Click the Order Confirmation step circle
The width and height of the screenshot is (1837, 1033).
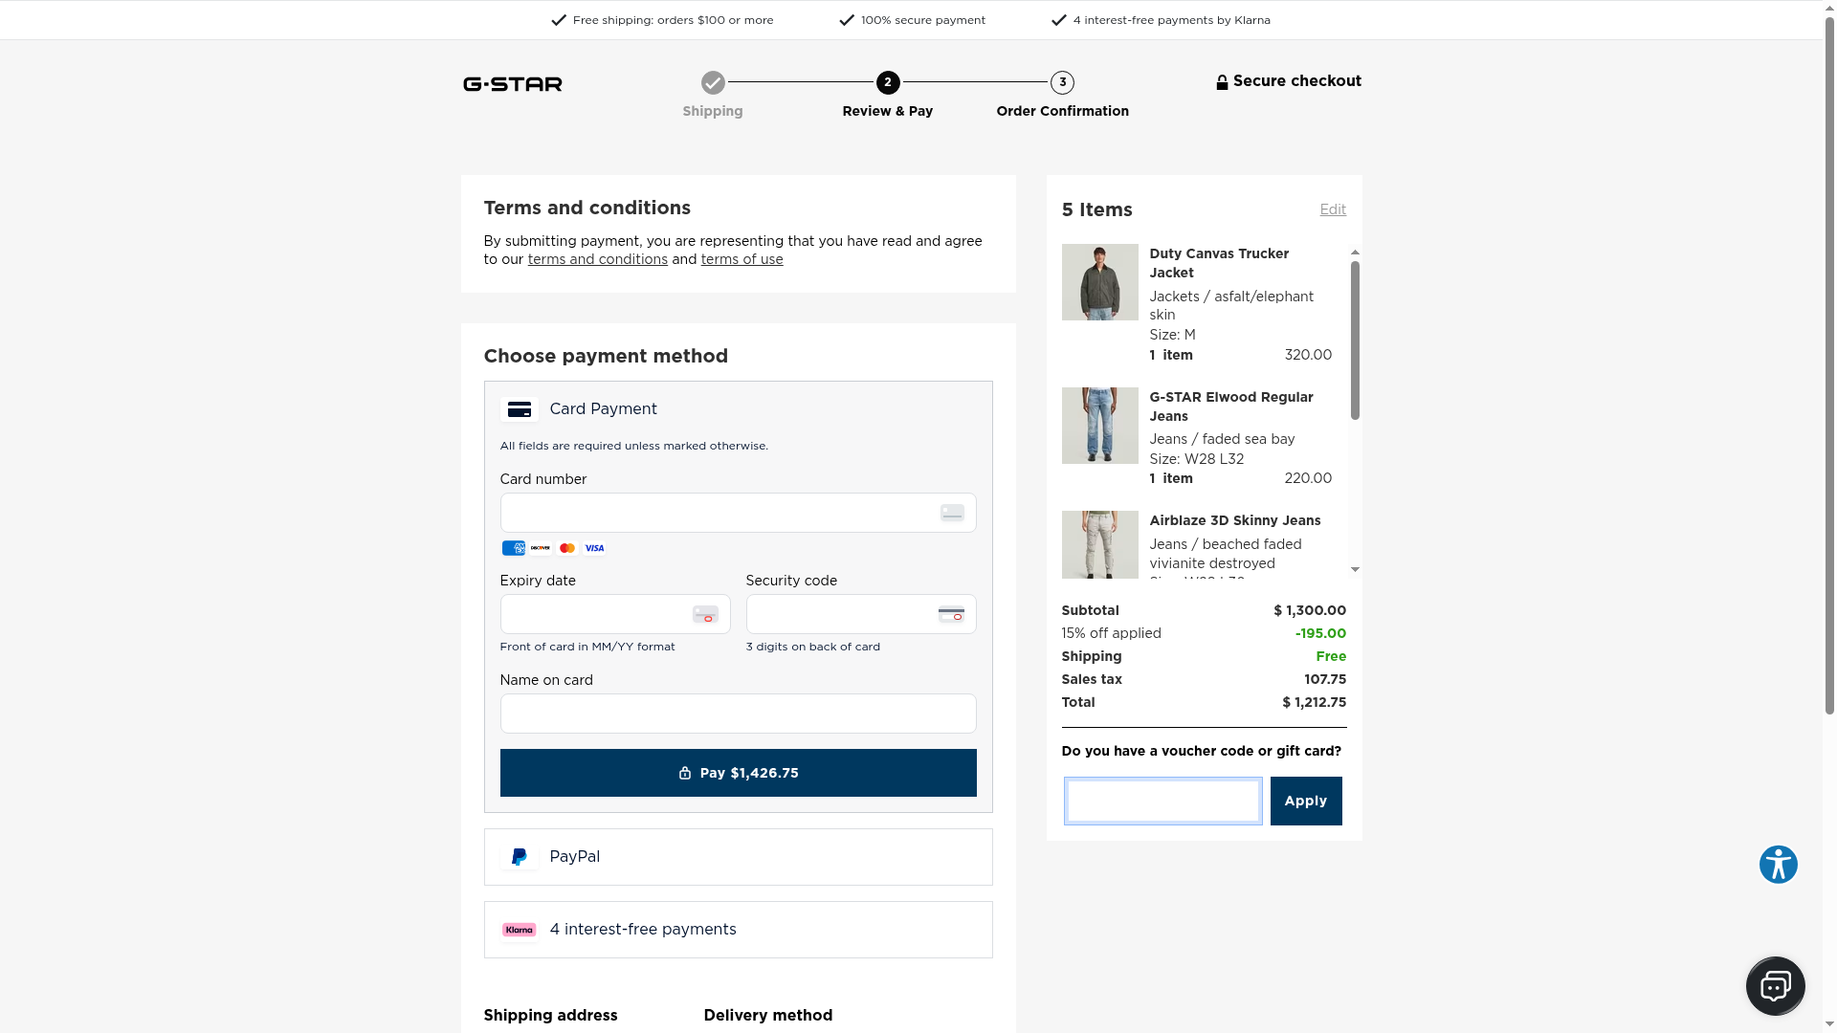[1062, 82]
